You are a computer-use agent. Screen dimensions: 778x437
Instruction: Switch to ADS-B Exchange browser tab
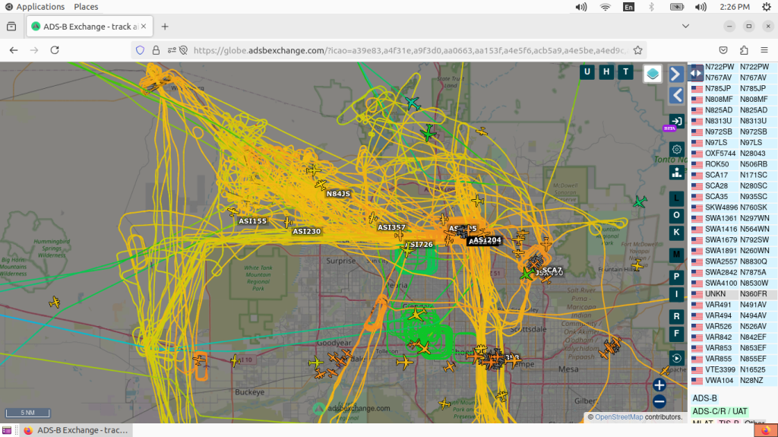point(90,27)
